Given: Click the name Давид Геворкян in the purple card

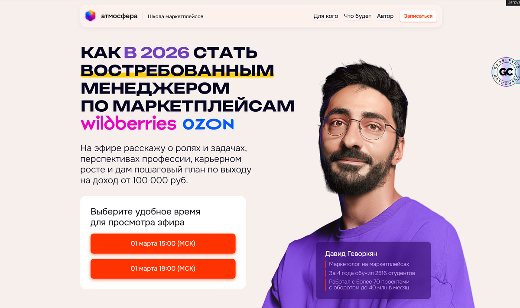Looking at the screenshot, I should [x=351, y=254].
